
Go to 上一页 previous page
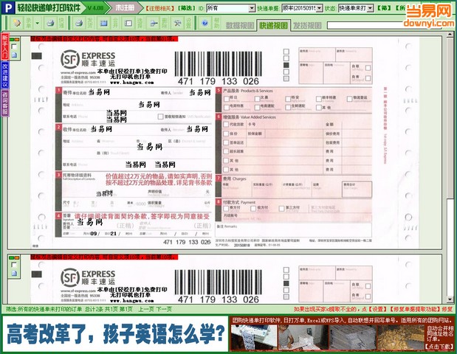145,309
